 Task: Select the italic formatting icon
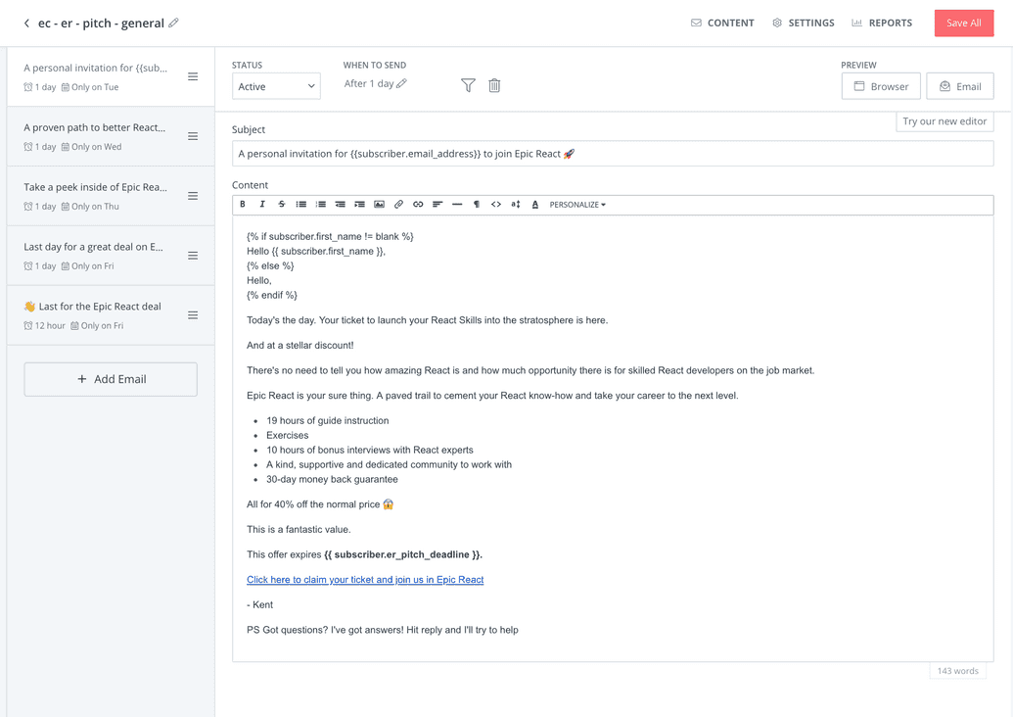point(262,204)
